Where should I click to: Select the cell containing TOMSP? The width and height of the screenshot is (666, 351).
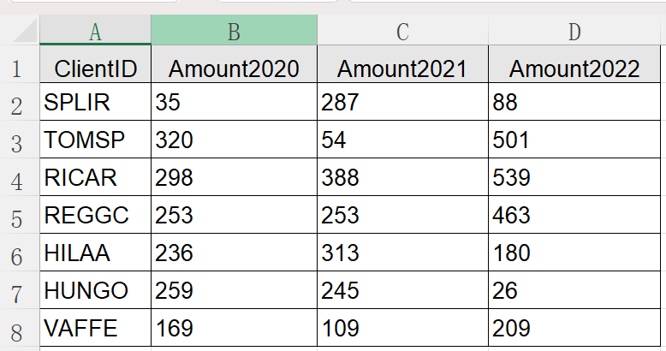pos(95,141)
